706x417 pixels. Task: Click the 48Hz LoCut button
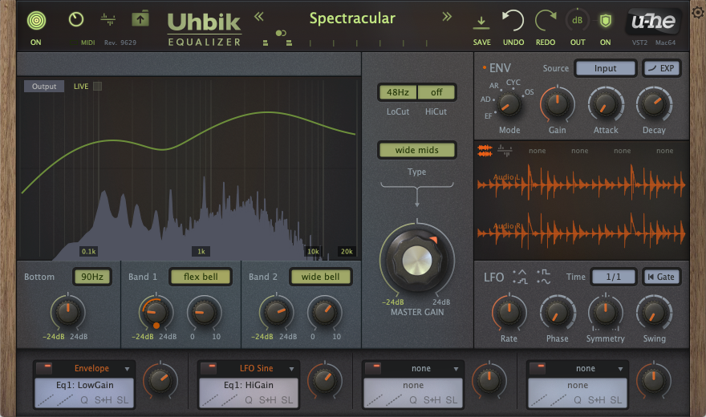pos(398,92)
